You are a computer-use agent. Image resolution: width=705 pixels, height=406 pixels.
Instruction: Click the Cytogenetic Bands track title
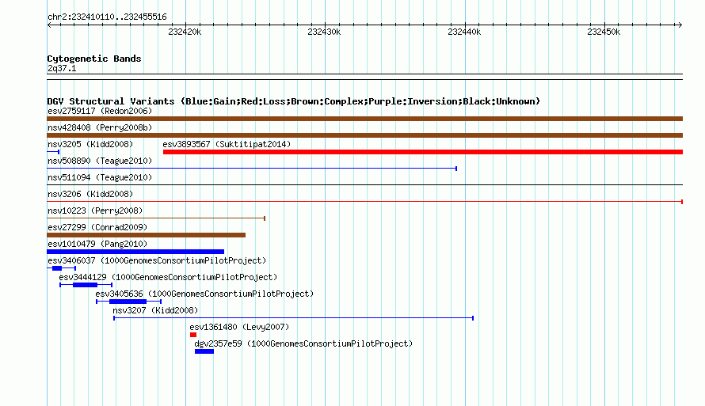[94, 59]
